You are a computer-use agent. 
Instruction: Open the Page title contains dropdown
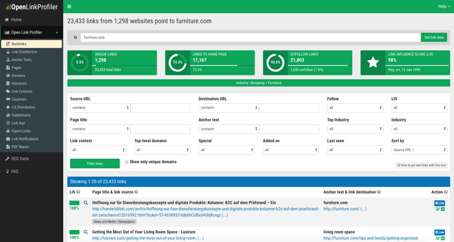coord(100,129)
